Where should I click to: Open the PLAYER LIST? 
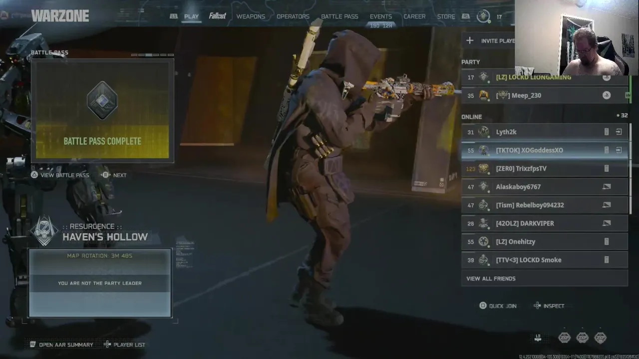coord(124,345)
